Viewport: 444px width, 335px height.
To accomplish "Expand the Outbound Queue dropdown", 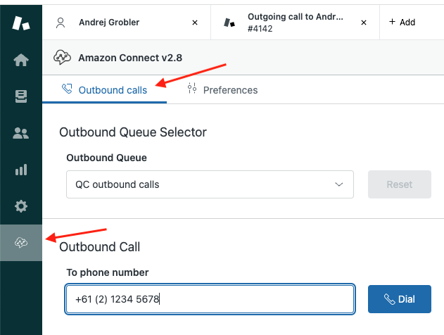I will 210,185.
